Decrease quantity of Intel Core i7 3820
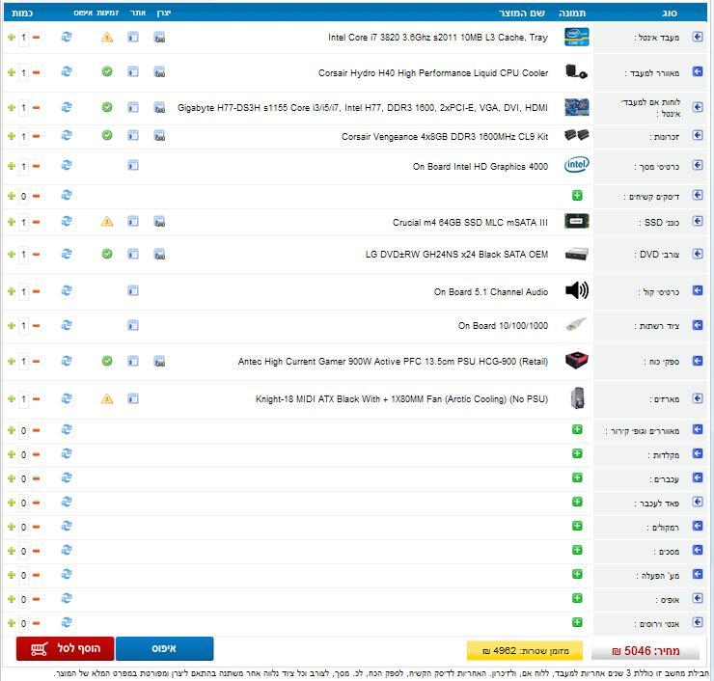Viewport: 714px width, 681px height. (36, 38)
